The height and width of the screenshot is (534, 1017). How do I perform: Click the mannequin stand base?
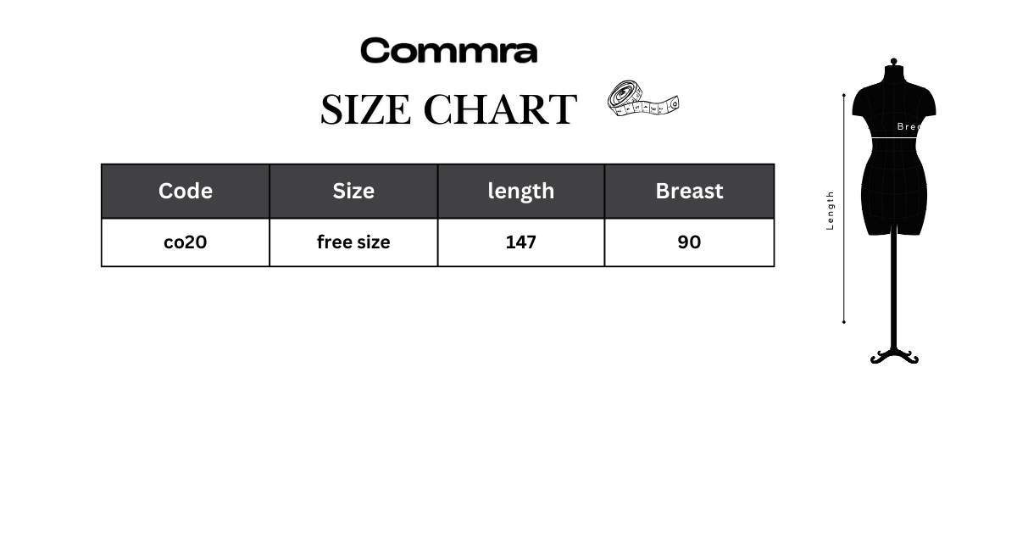(894, 355)
